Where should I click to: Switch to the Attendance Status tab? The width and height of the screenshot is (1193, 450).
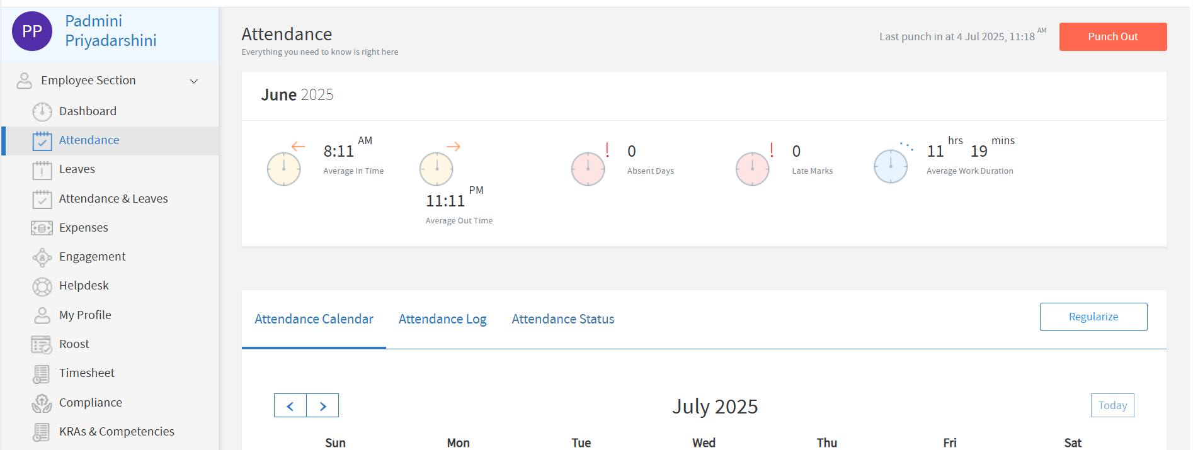(x=562, y=319)
